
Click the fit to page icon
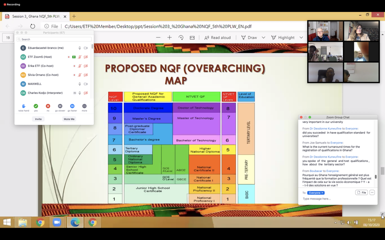point(192,37)
